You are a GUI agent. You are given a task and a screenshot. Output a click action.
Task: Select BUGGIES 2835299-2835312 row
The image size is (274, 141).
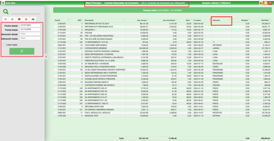[x=162, y=82]
